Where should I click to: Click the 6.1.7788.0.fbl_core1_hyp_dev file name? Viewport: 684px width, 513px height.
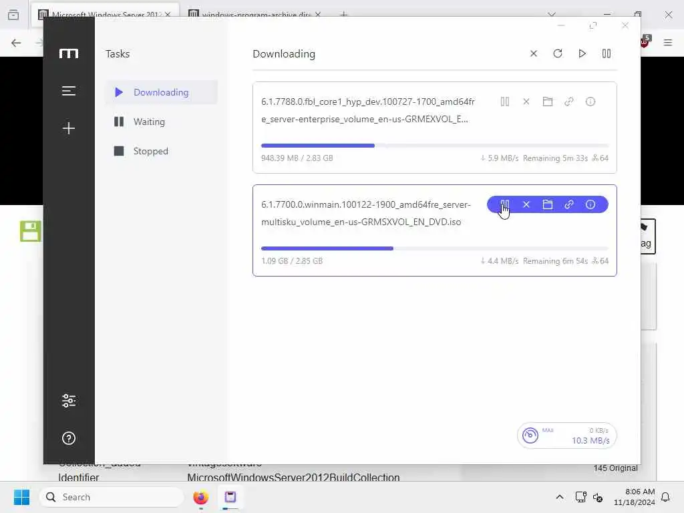pyautogui.click(x=368, y=110)
